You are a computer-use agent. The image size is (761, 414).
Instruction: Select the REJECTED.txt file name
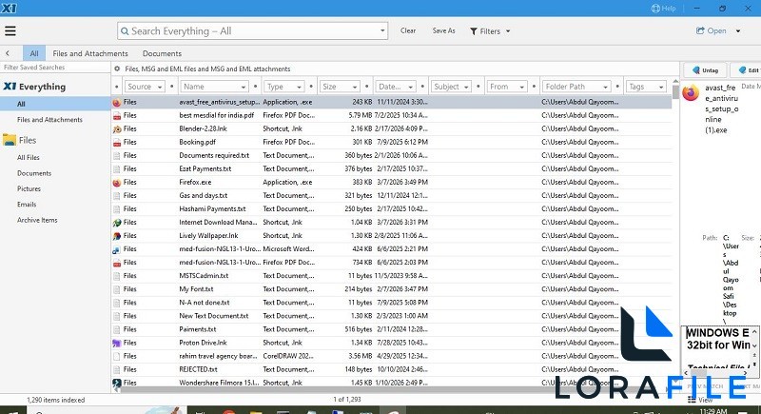[198, 369]
